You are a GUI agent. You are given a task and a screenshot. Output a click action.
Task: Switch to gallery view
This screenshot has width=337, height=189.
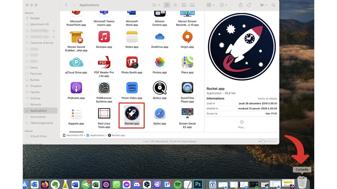click(x=192, y=5)
